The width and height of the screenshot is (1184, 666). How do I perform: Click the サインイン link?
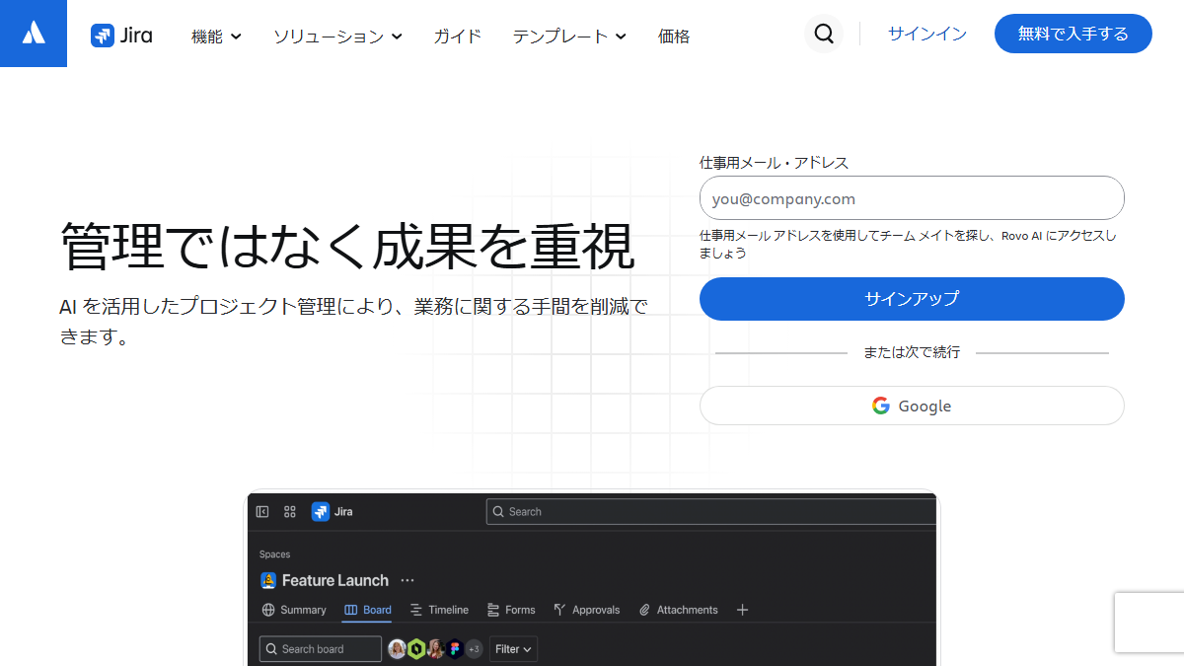click(x=926, y=34)
